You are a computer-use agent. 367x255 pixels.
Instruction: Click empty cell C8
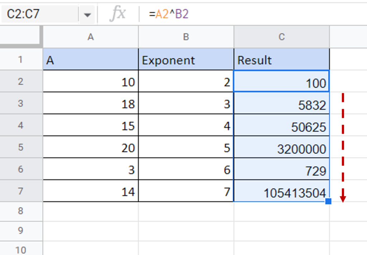(x=282, y=211)
